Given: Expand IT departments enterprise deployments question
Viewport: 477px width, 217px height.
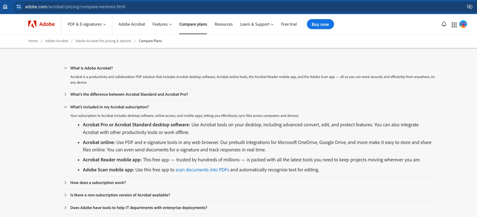Looking at the screenshot, I should tap(248, 208).
